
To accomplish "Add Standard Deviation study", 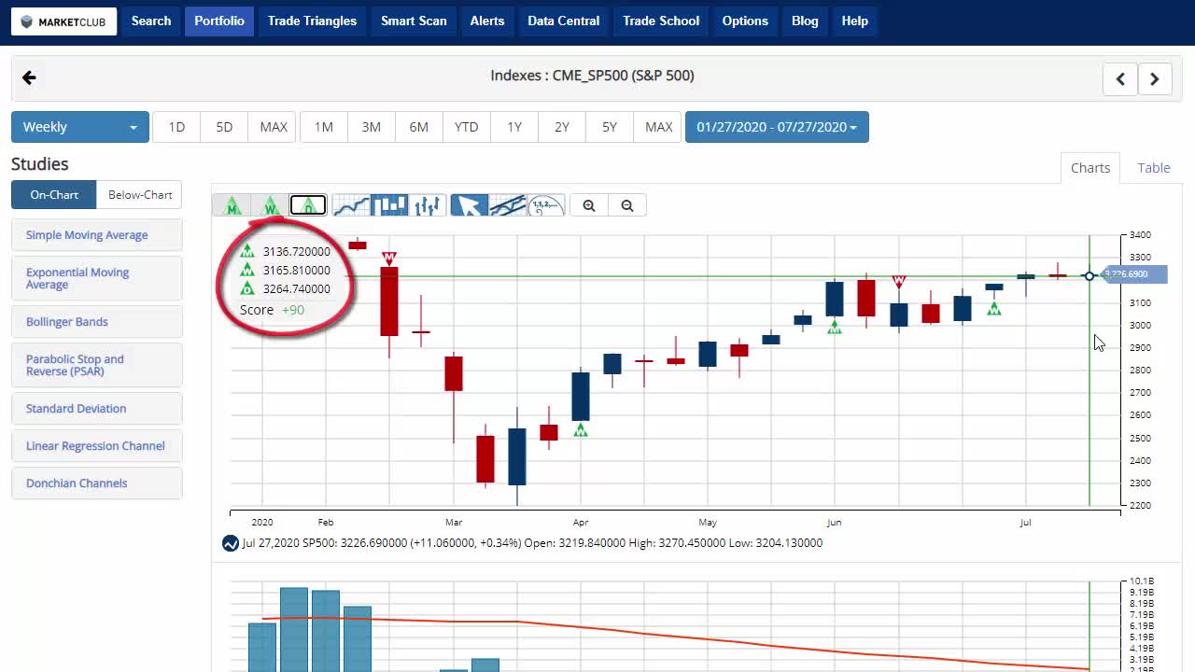I will [x=97, y=409].
